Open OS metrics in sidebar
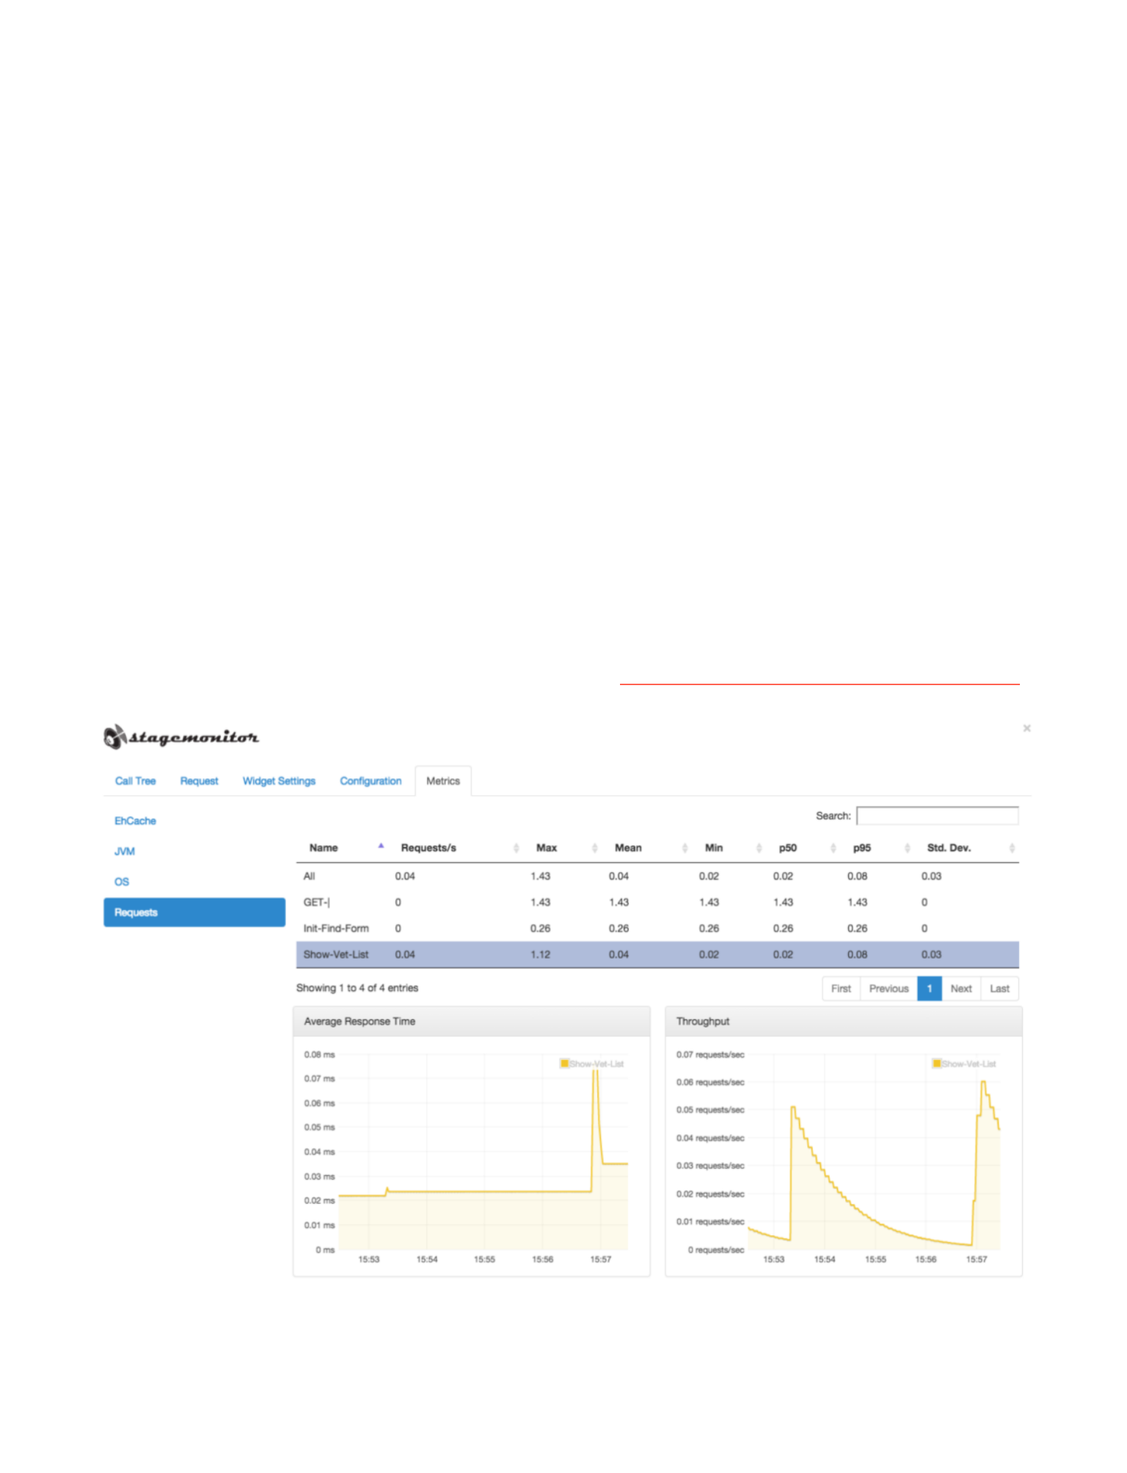 tap(122, 882)
